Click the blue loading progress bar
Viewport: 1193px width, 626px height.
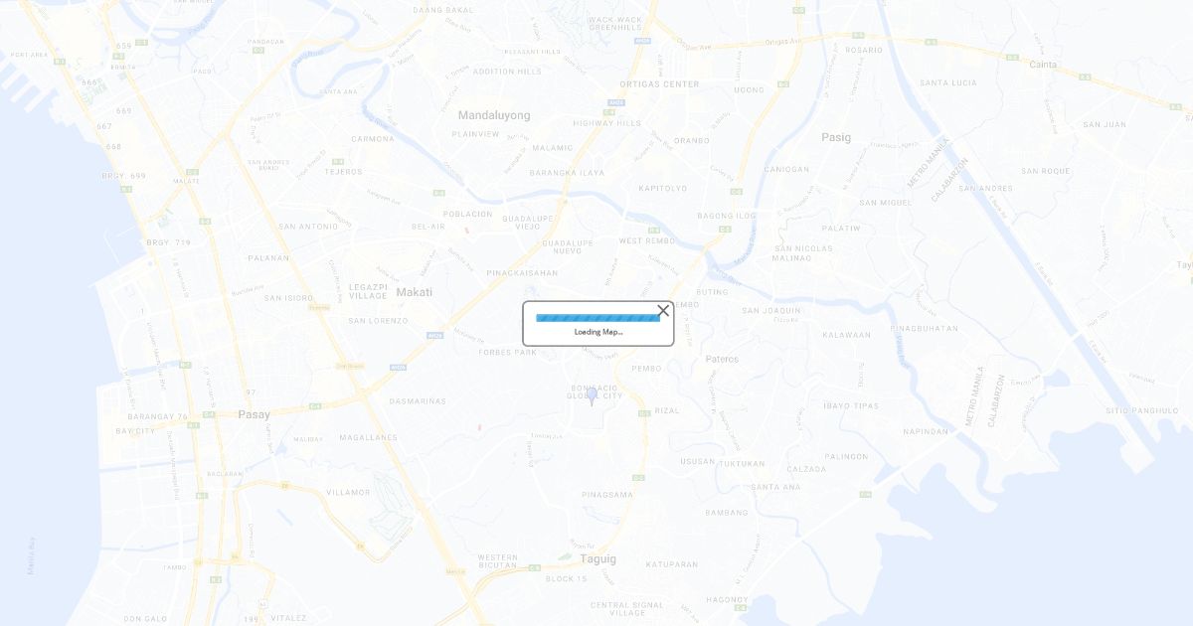597,318
